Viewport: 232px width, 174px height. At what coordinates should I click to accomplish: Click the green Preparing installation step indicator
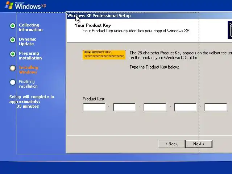pos(13,54)
